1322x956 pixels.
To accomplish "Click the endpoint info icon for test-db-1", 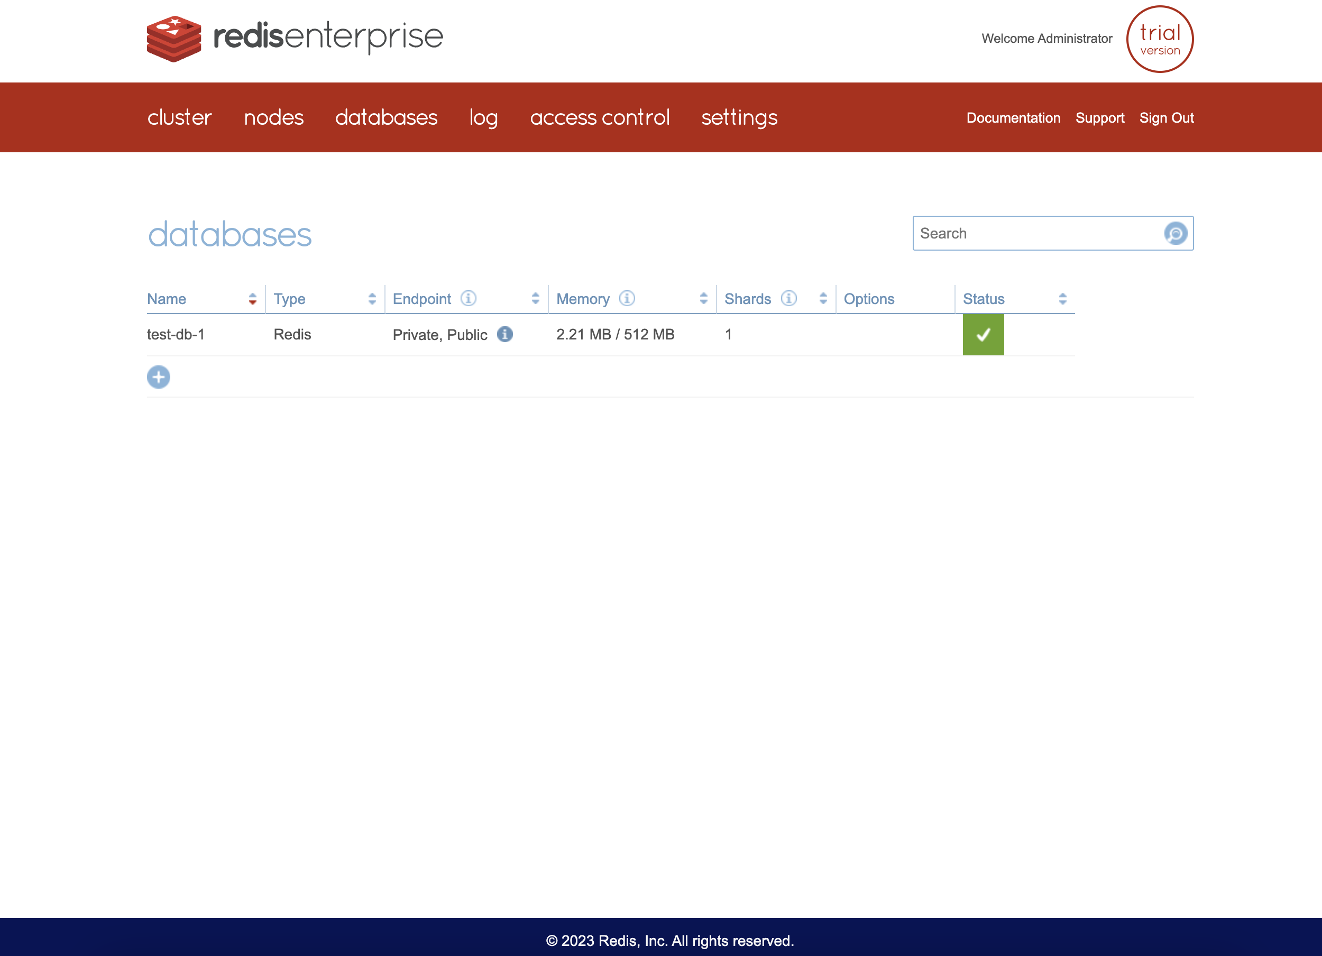I will click(x=504, y=334).
